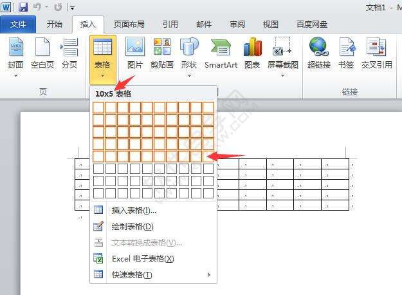Open Excel 电子表格(X) menu item
The height and width of the screenshot is (295, 402).
click(x=154, y=258)
